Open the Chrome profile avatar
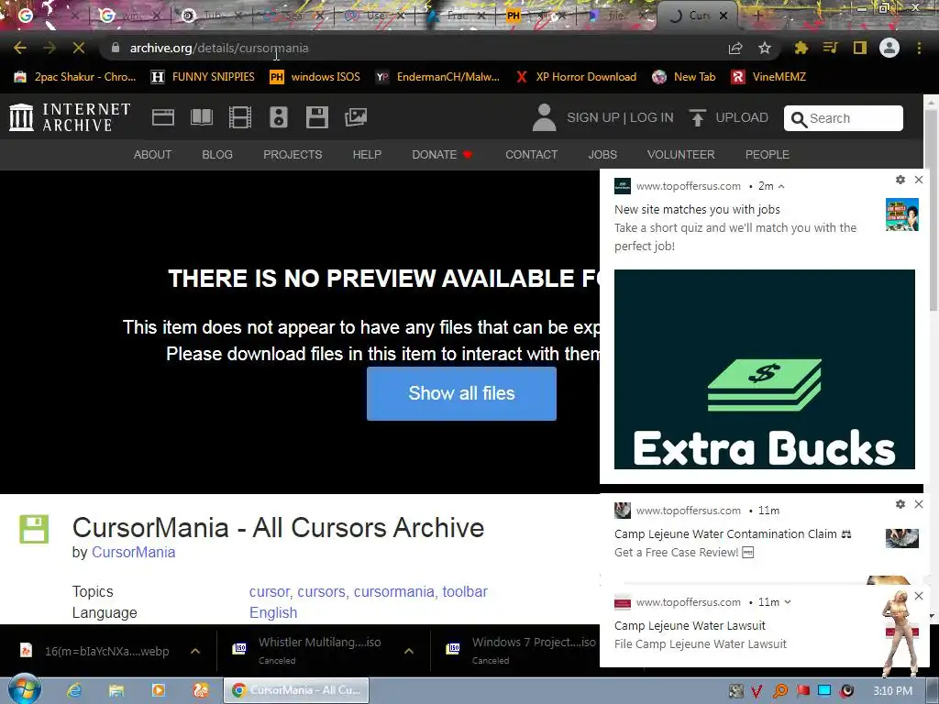Viewport: 939px width, 704px height. coord(889,48)
